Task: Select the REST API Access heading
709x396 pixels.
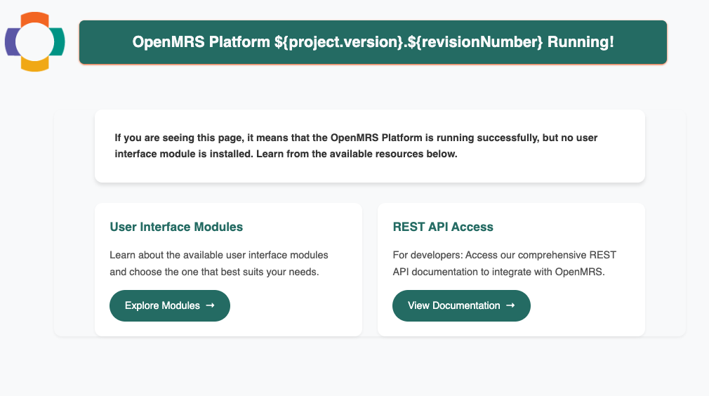Action: [x=443, y=227]
